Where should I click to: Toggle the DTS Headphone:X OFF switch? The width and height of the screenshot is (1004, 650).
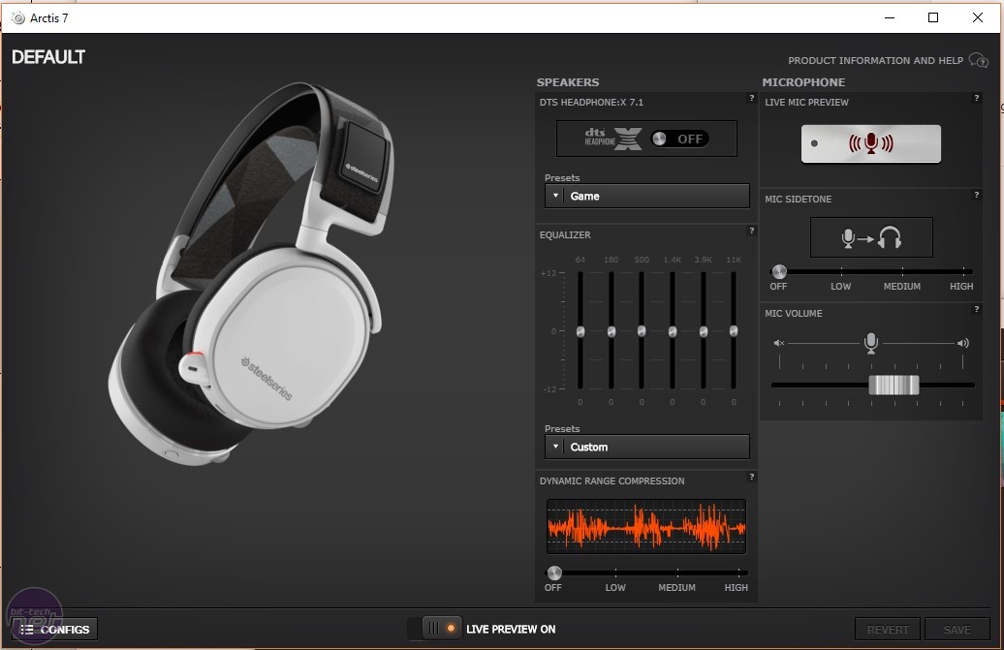679,139
